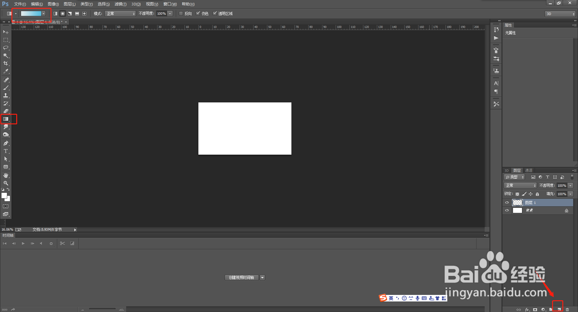Choose the Pen tool
Image resolution: width=578 pixels, height=312 pixels.
(6, 143)
